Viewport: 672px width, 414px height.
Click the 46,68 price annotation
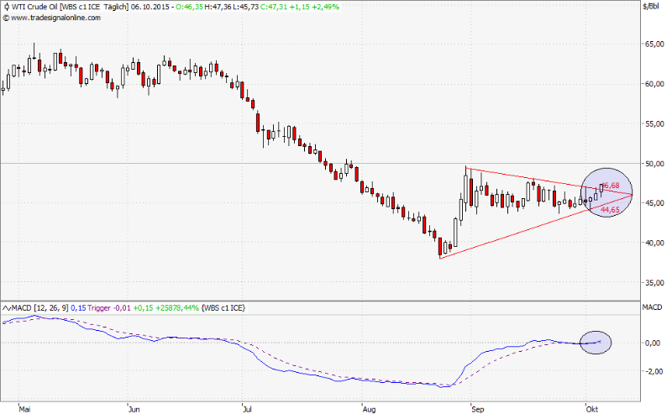[610, 185]
